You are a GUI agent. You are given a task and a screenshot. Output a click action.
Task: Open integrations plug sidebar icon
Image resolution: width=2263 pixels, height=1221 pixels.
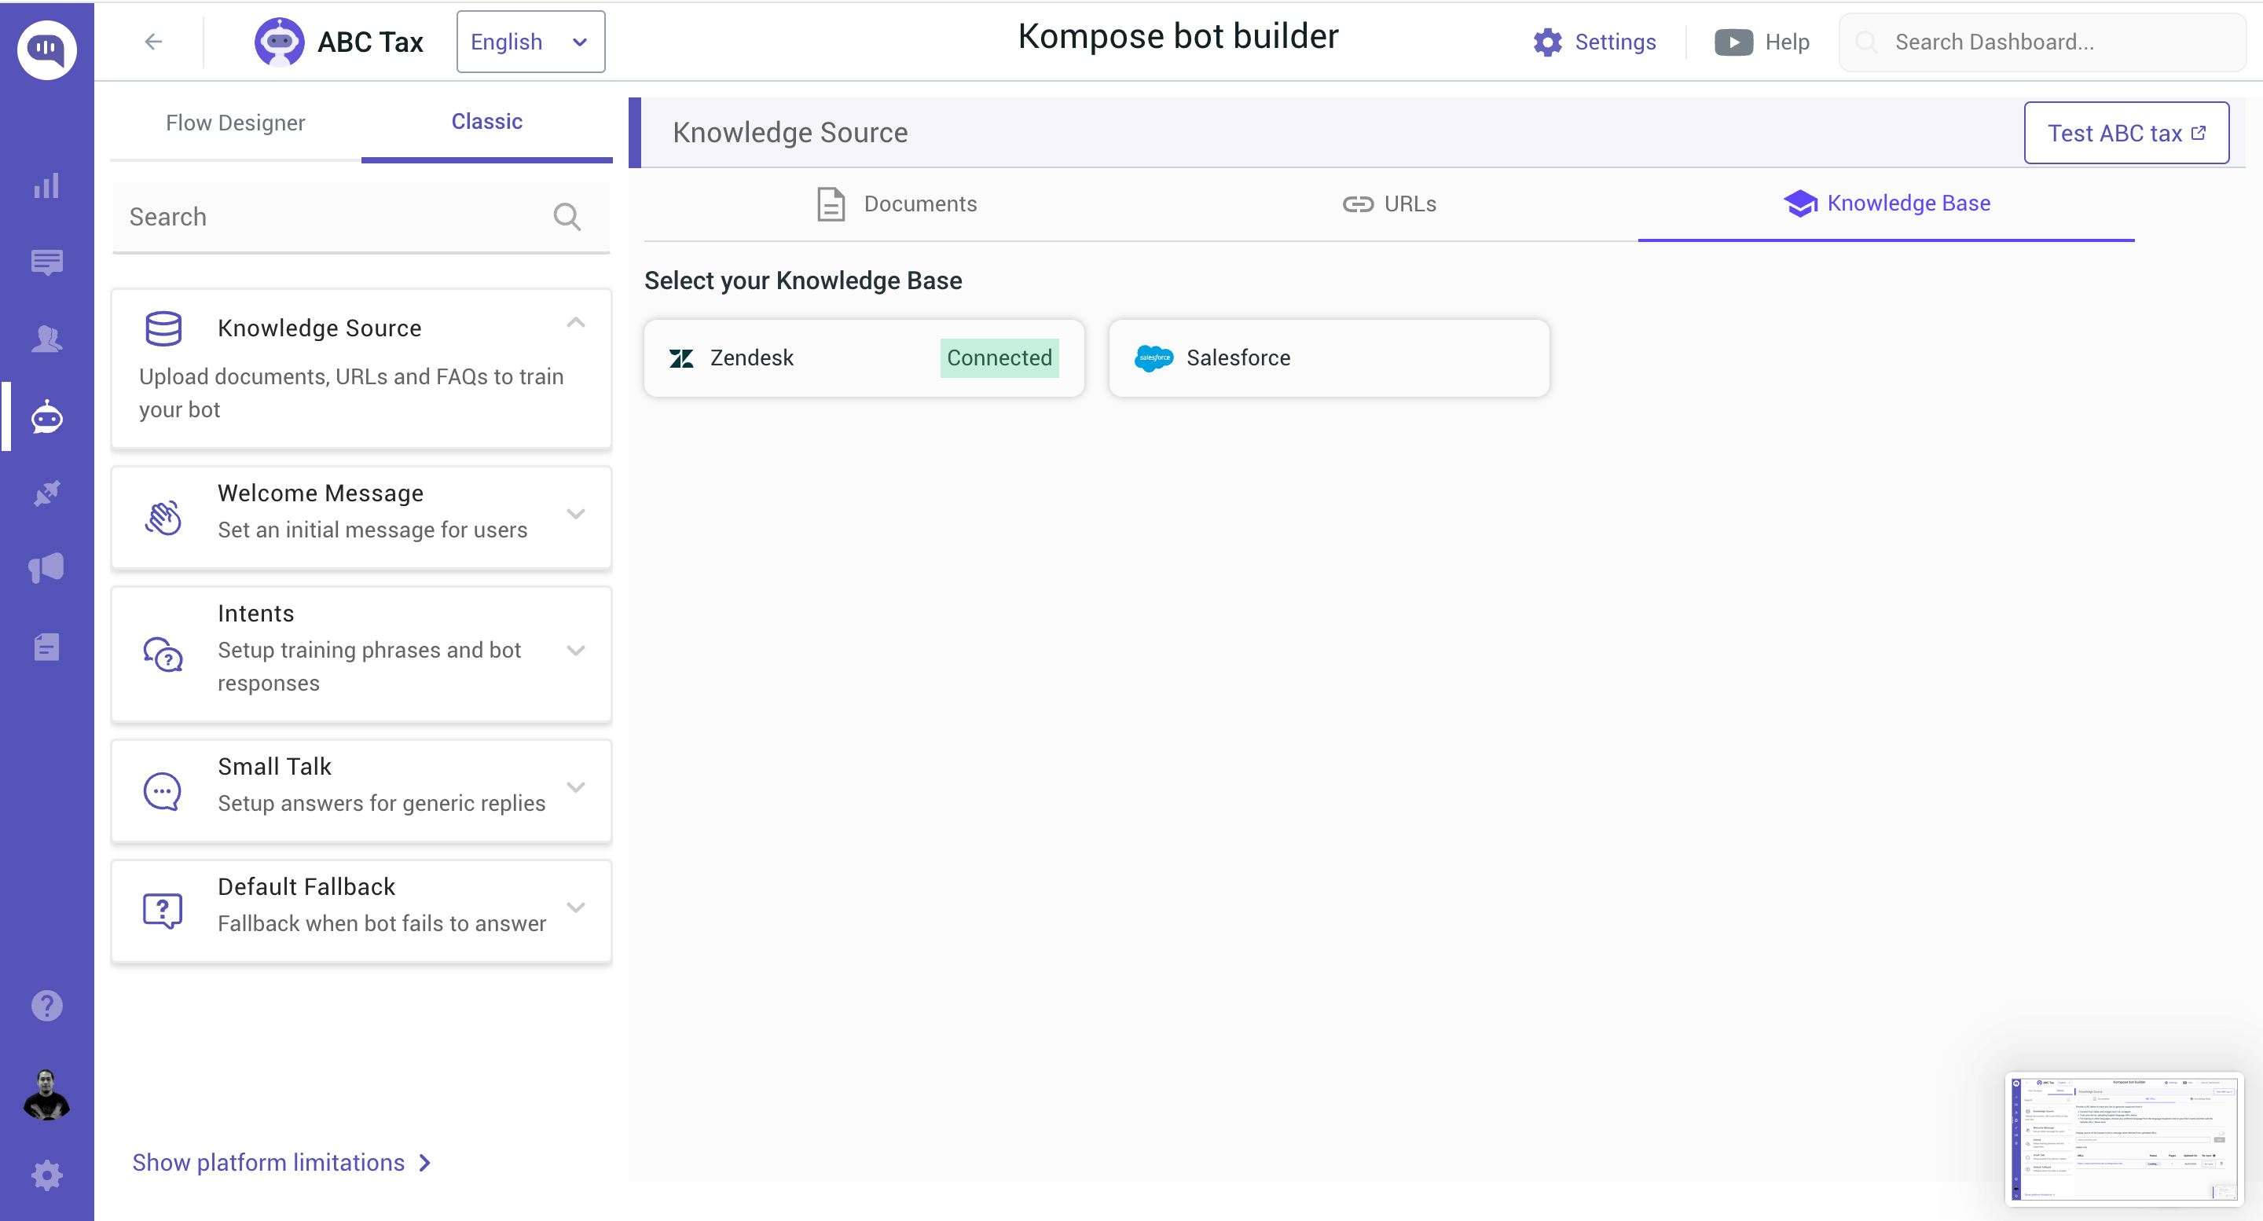pos(46,493)
